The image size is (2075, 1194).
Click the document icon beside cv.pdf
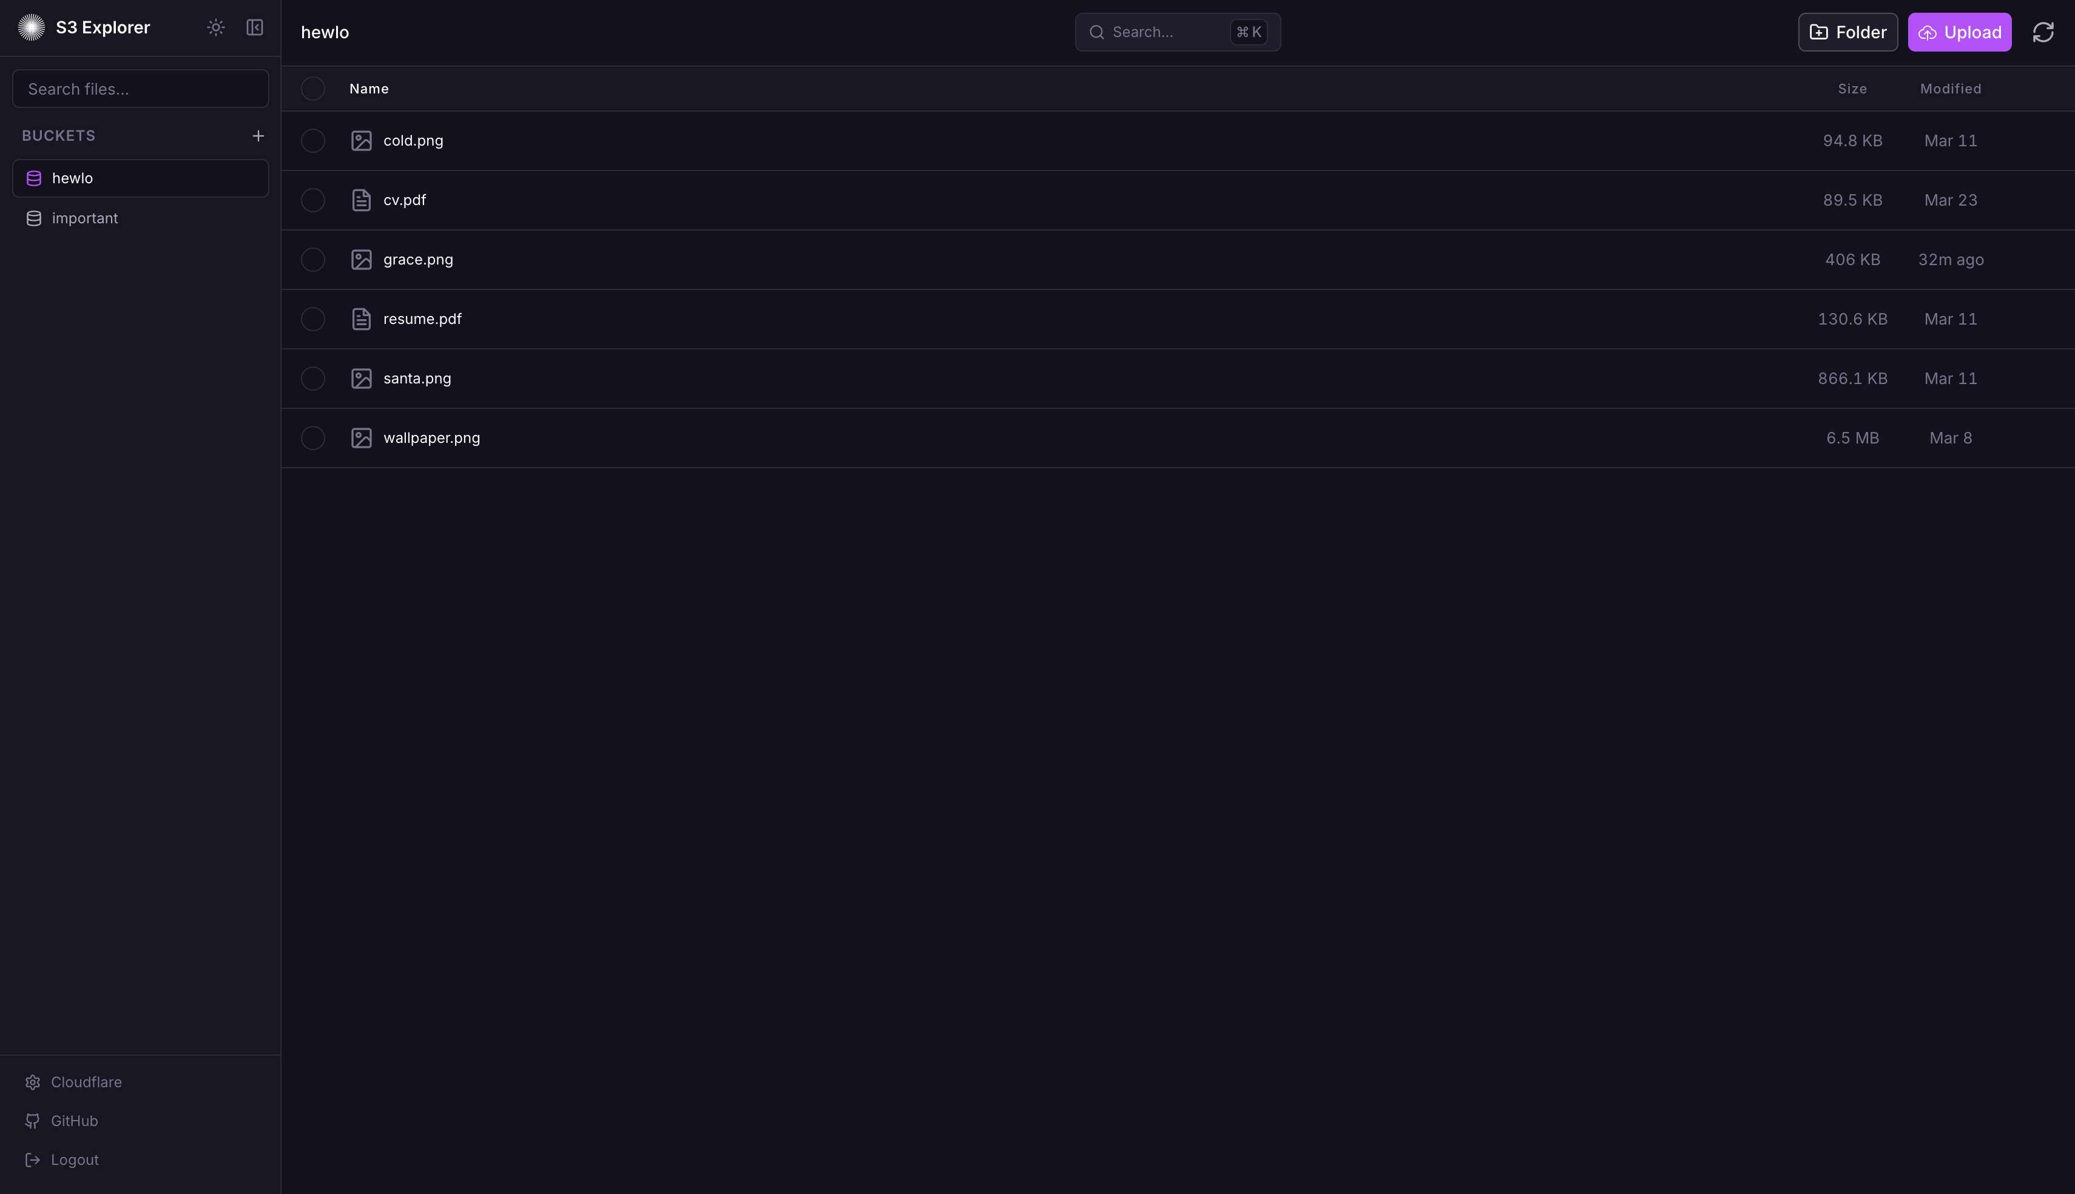[362, 199]
